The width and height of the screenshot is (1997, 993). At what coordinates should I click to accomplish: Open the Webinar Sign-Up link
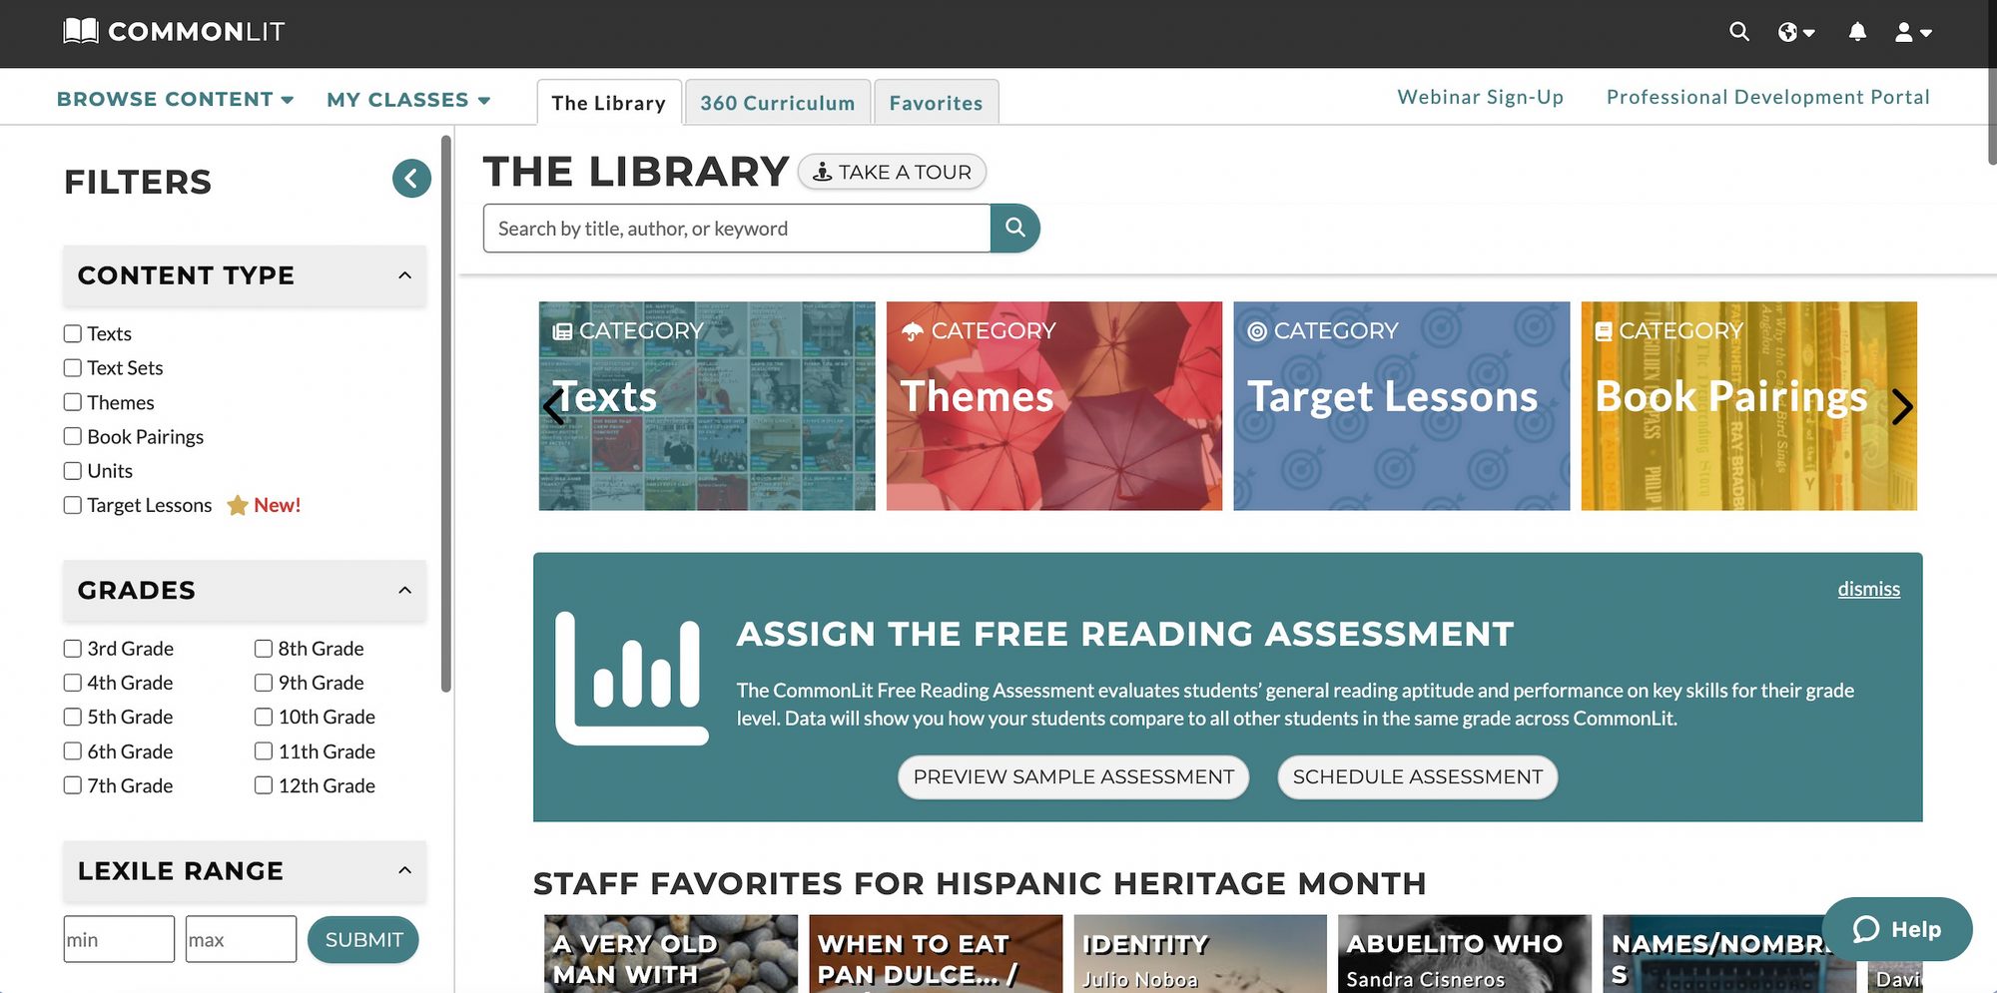click(1481, 97)
